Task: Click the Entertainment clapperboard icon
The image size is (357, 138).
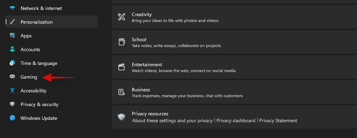Action: 122,67
